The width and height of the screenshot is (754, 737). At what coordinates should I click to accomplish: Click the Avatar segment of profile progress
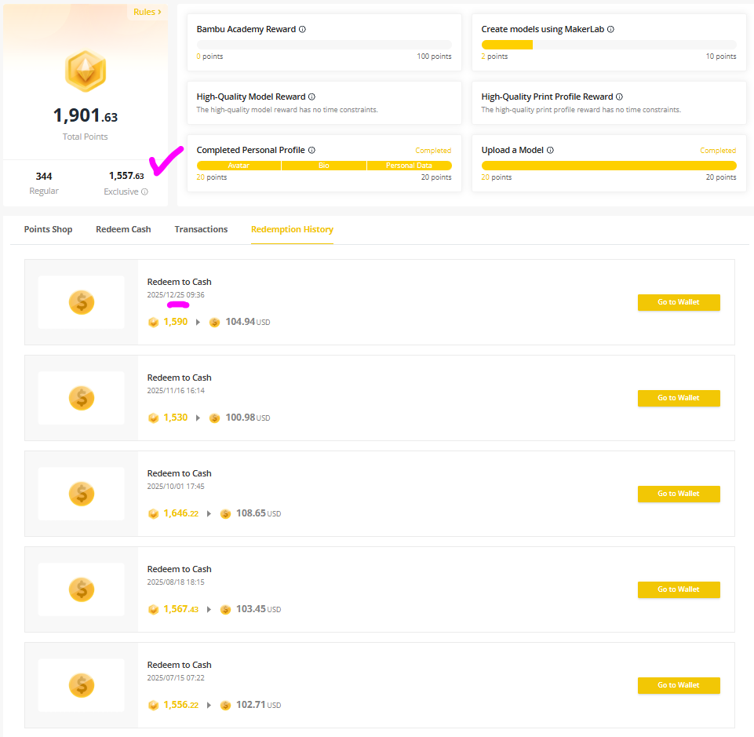tap(239, 166)
